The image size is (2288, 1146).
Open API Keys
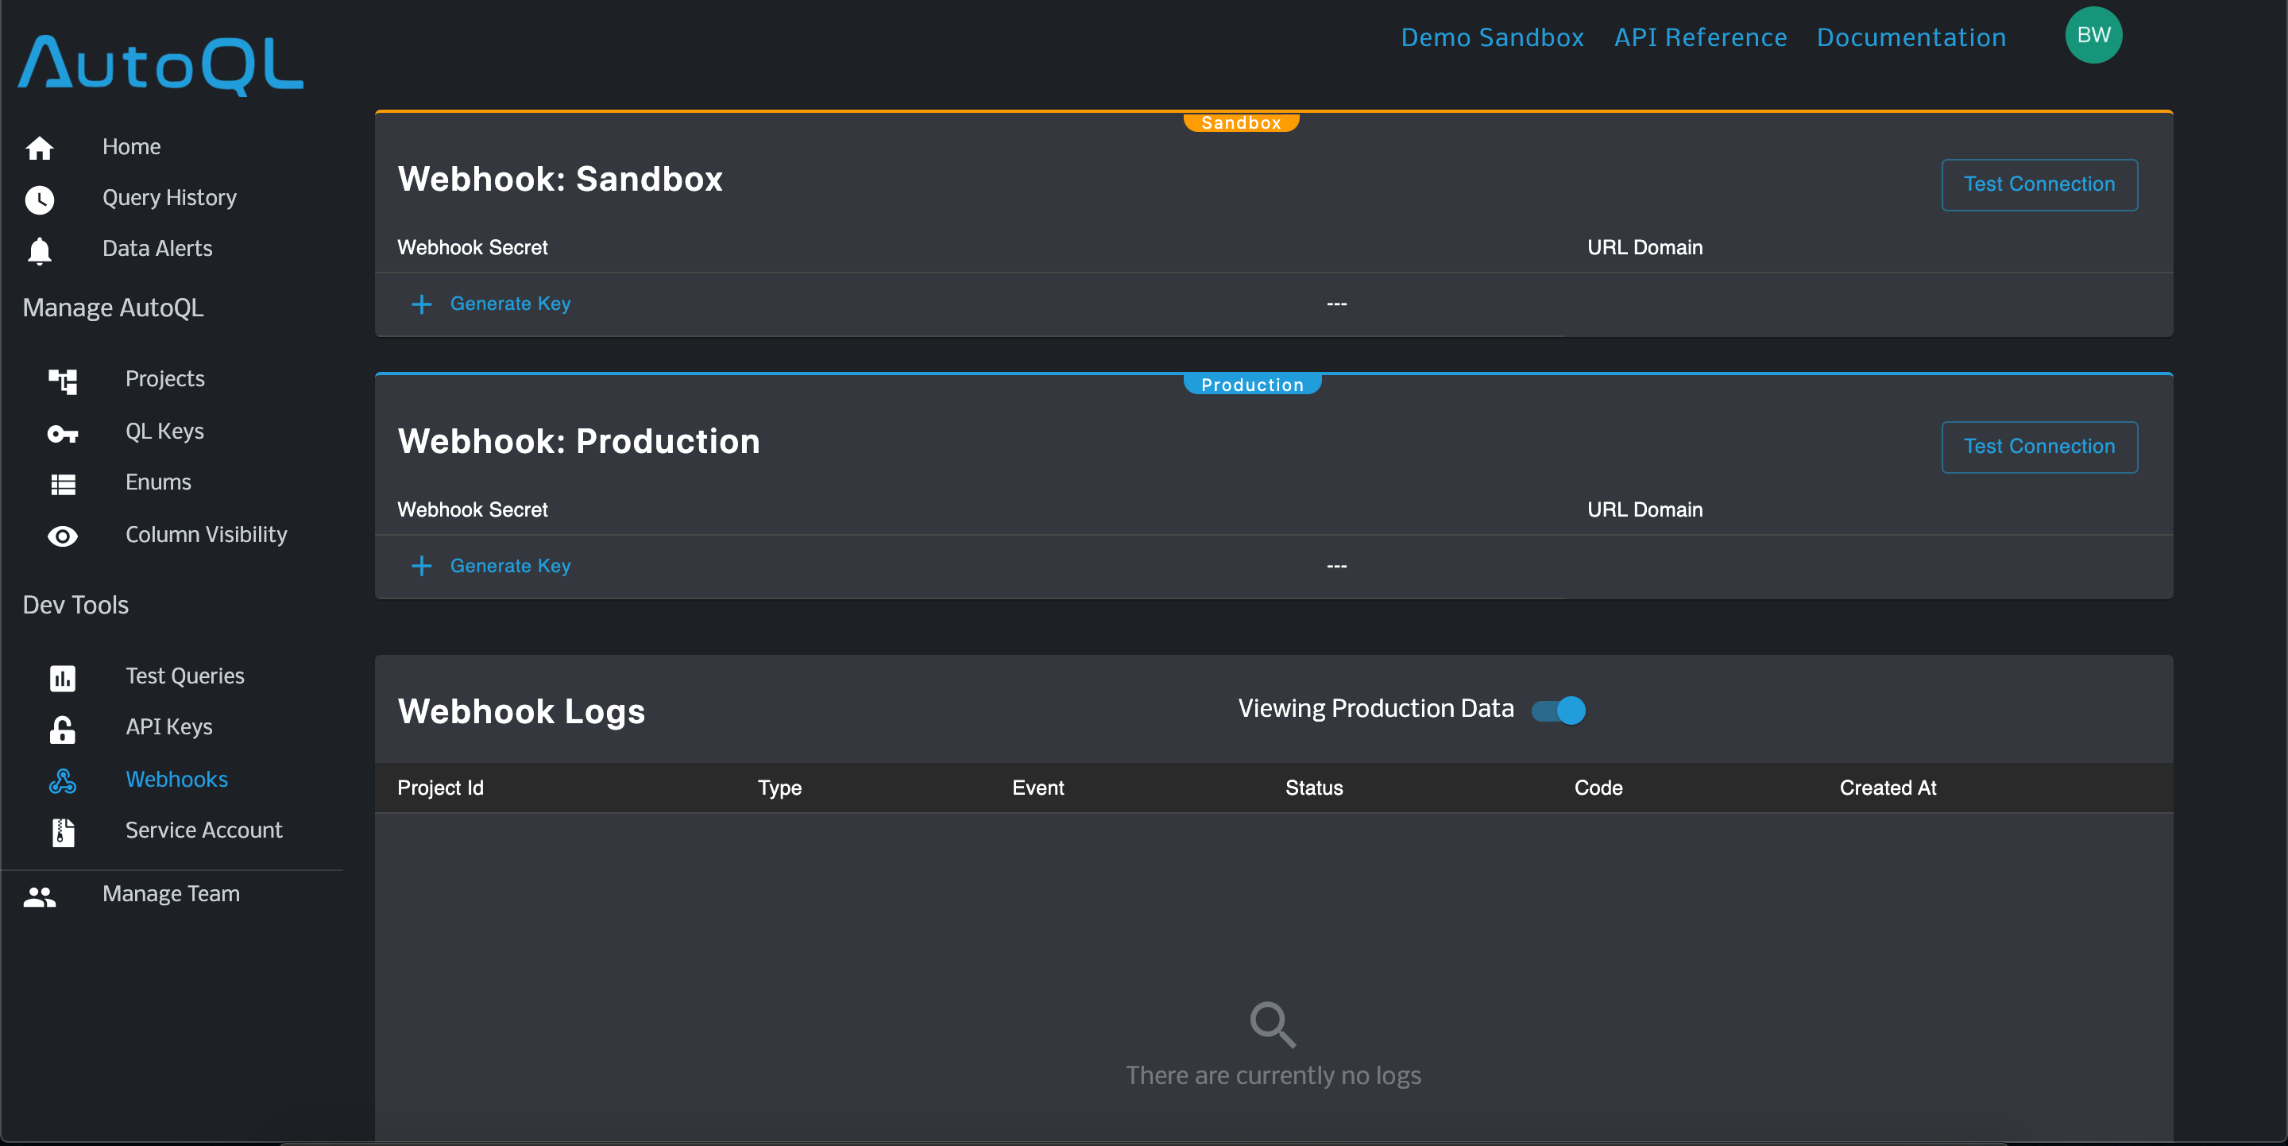168,728
